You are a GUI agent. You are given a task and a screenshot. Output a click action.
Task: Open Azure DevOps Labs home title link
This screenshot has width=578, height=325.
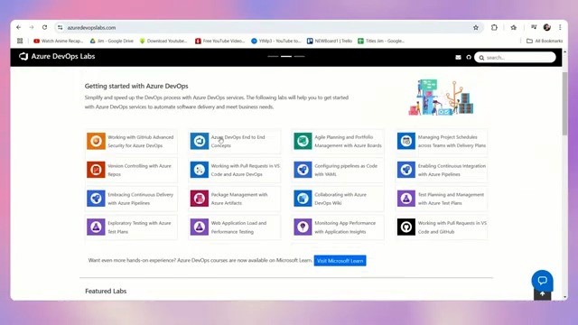point(63,56)
